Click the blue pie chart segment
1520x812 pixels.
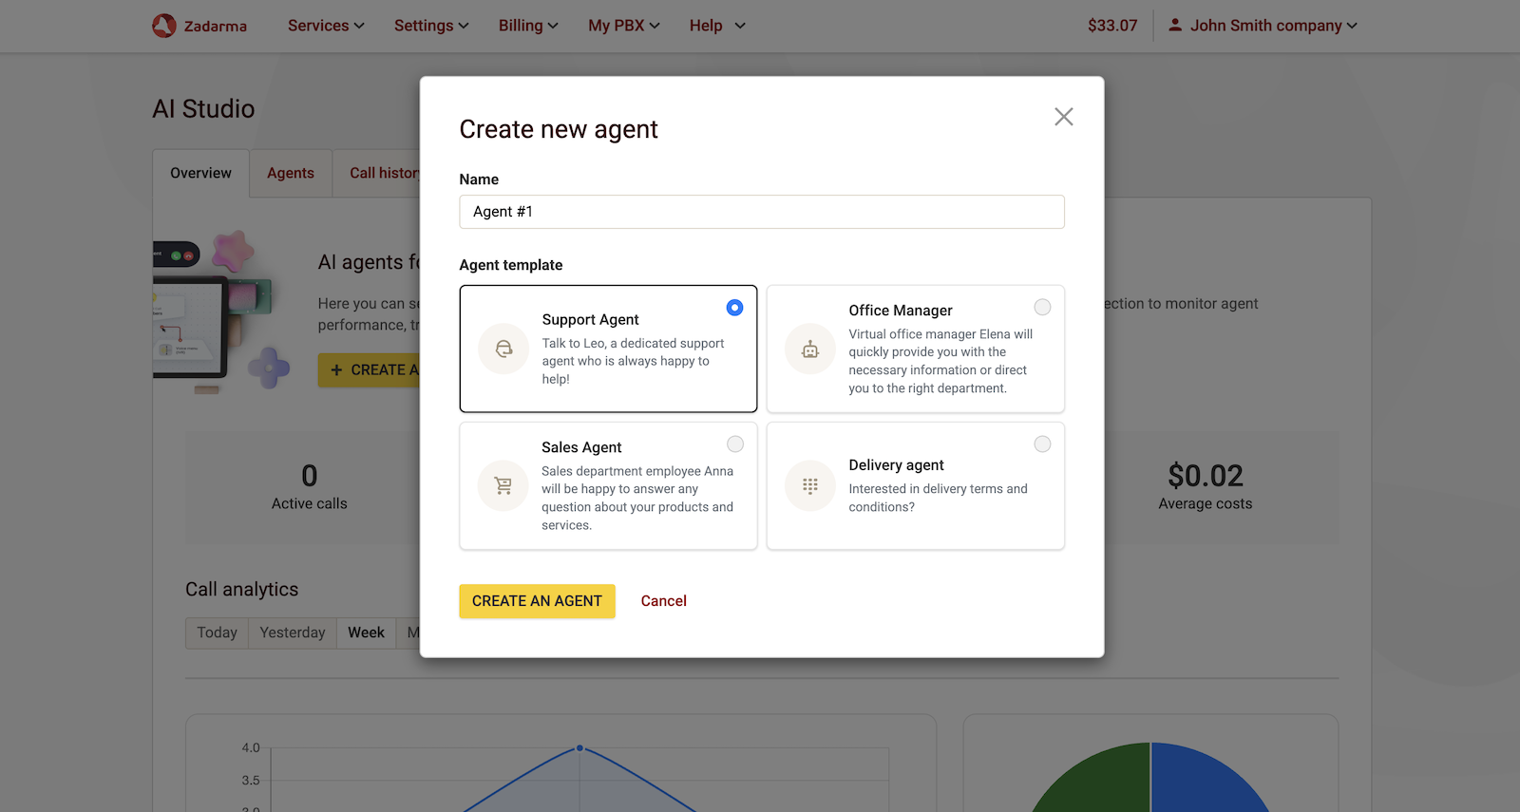tap(1206, 779)
